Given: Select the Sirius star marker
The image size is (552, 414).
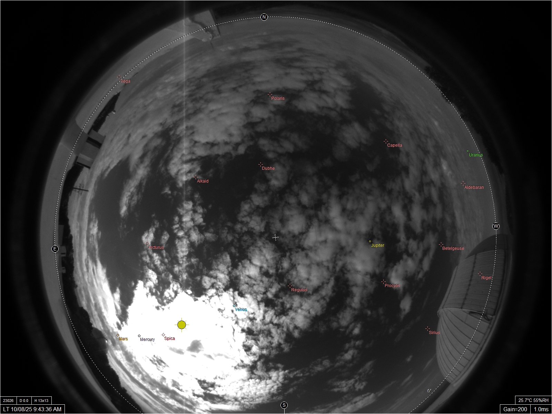Looking at the screenshot, I should pyautogui.click(x=427, y=328).
